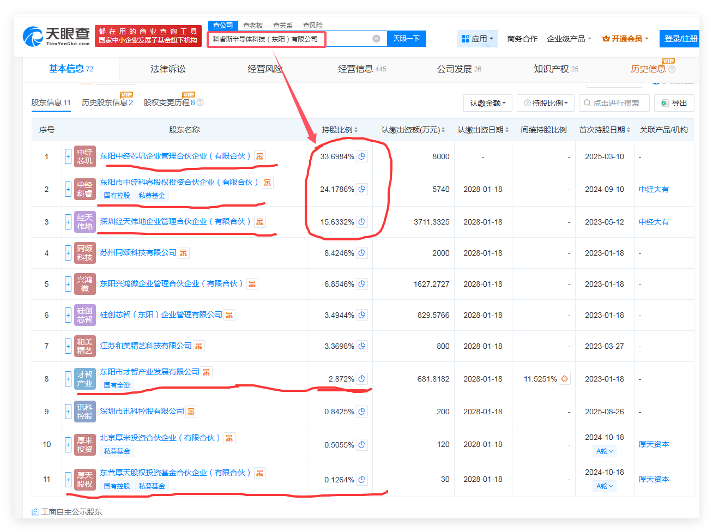Select the 查关系 search mode
This screenshot has width=713, height=532.
[x=283, y=26]
